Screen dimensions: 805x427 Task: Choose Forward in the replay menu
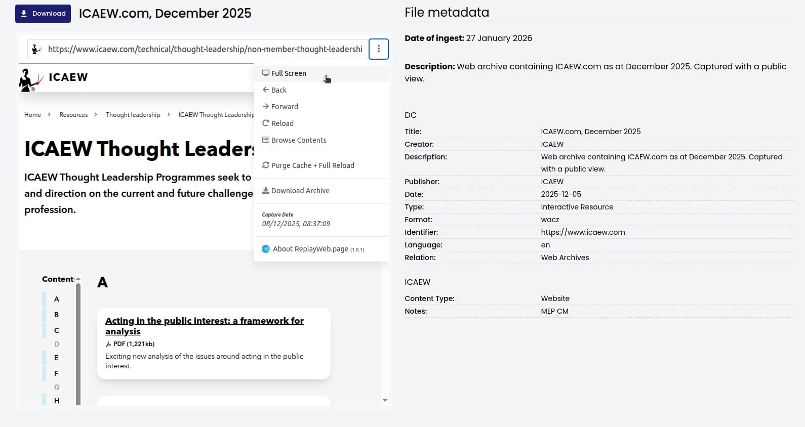(x=321, y=107)
